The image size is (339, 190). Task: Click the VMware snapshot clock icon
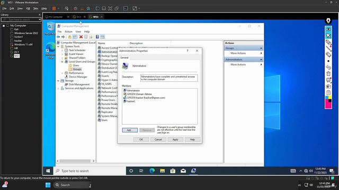click(75, 8)
